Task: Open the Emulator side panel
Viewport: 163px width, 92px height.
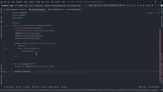Action: [x=162, y=81]
